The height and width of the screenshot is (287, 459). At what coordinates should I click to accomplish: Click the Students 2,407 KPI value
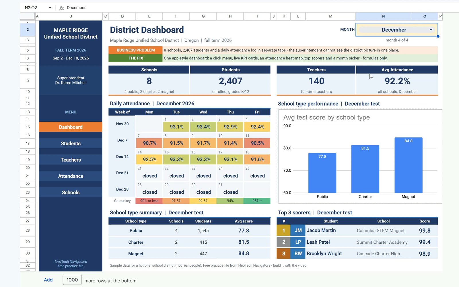(x=230, y=81)
